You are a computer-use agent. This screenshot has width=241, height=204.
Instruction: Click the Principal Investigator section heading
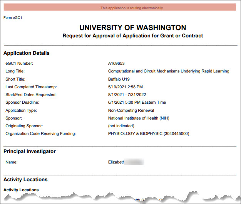[30, 152]
